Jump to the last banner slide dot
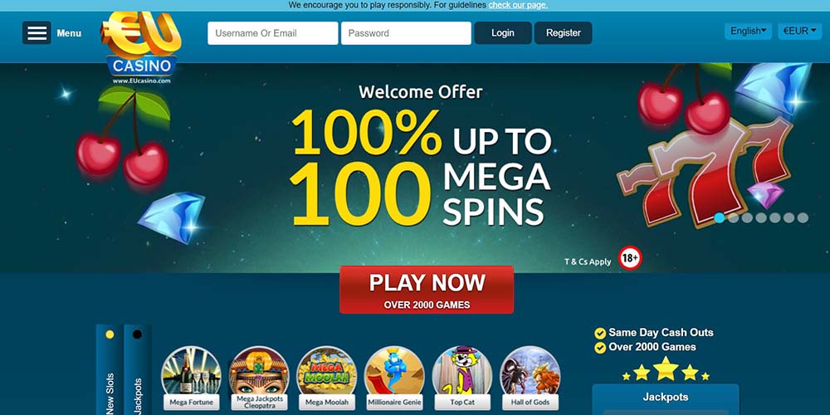This screenshot has width=830, height=415. [803, 217]
